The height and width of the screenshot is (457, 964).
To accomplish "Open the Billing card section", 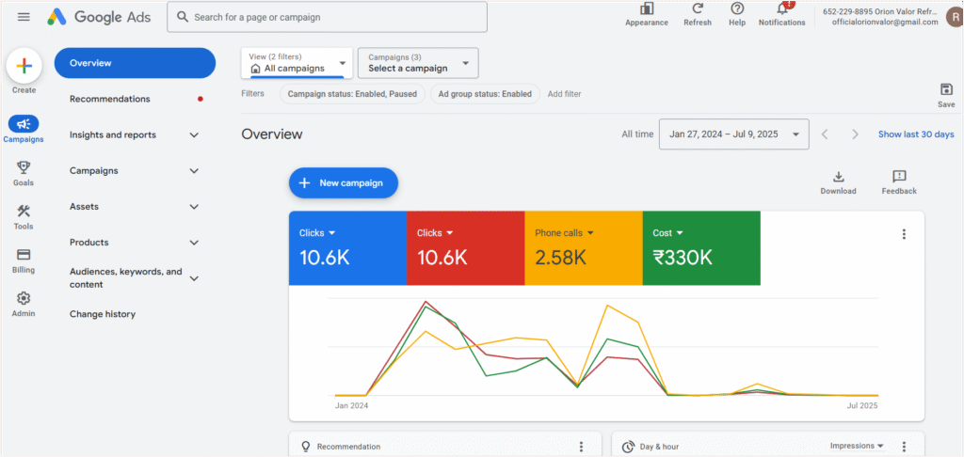I will [24, 260].
